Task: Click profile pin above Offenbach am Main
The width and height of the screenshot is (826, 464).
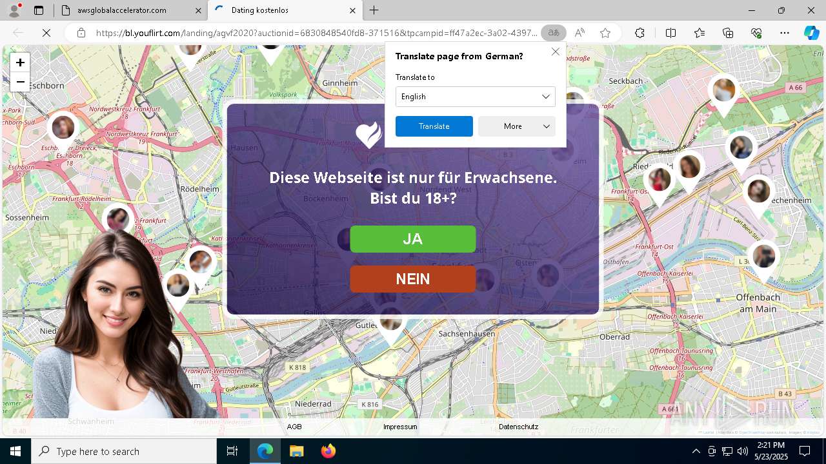Action: tap(764, 260)
